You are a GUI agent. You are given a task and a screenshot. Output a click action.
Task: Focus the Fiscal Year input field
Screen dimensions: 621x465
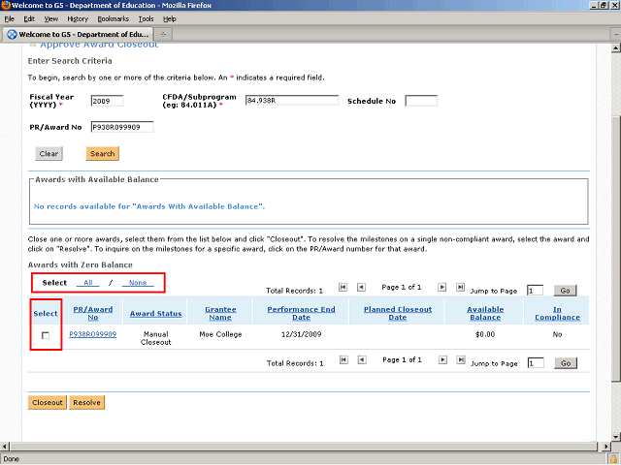click(107, 101)
